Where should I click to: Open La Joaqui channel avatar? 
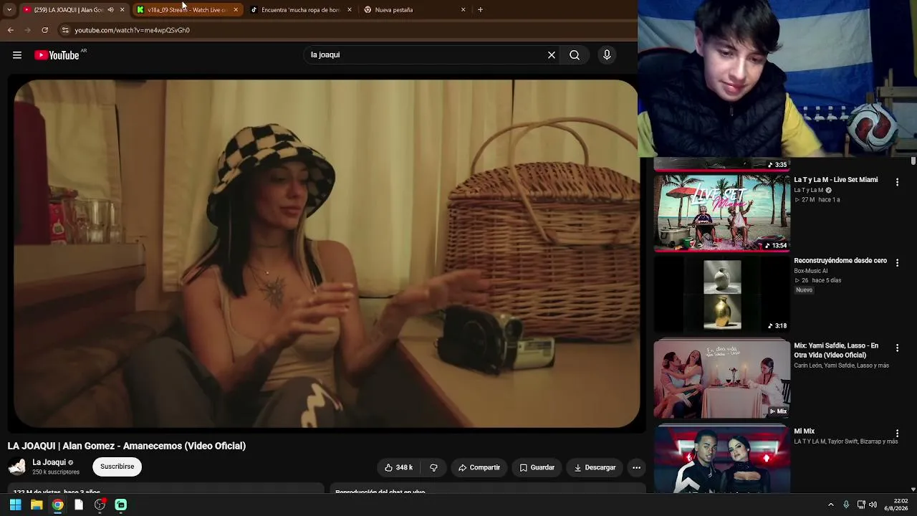(x=17, y=467)
